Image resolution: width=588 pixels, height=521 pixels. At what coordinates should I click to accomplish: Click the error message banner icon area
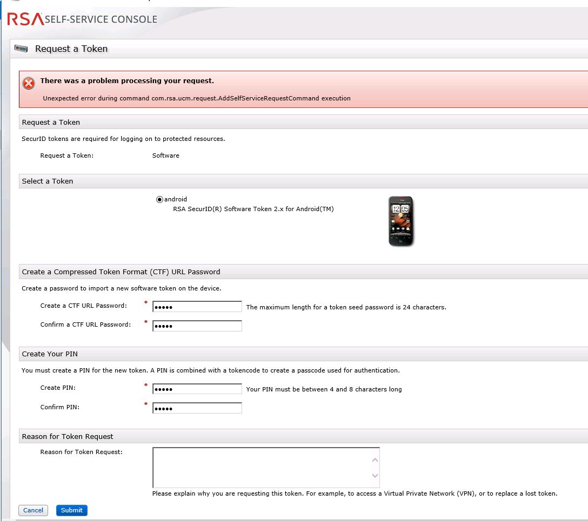click(28, 83)
